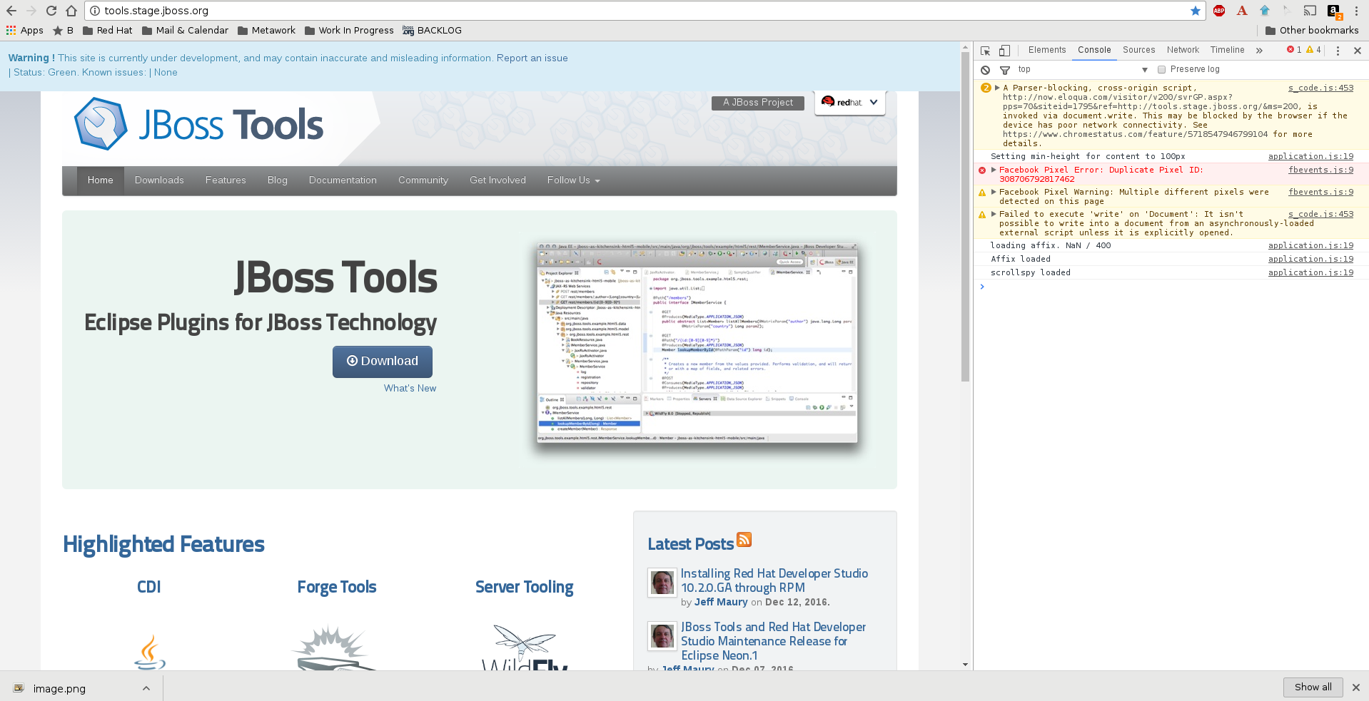Select the Console tab
The image size is (1369, 701).
1094,50
